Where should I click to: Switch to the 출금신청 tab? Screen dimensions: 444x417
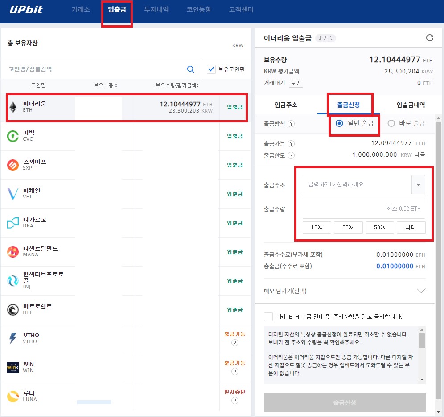348,105
